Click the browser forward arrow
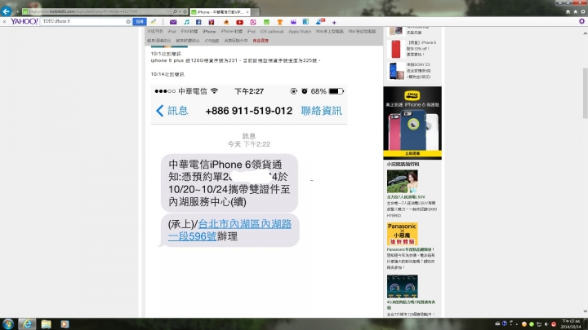The image size is (588, 330). click(x=16, y=12)
